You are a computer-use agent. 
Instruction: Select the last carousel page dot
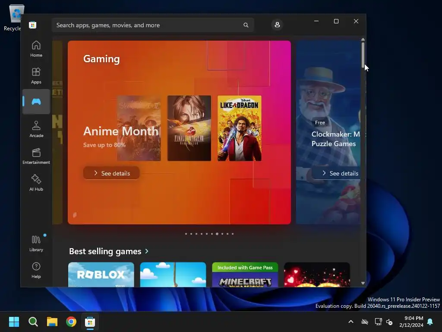click(x=233, y=234)
